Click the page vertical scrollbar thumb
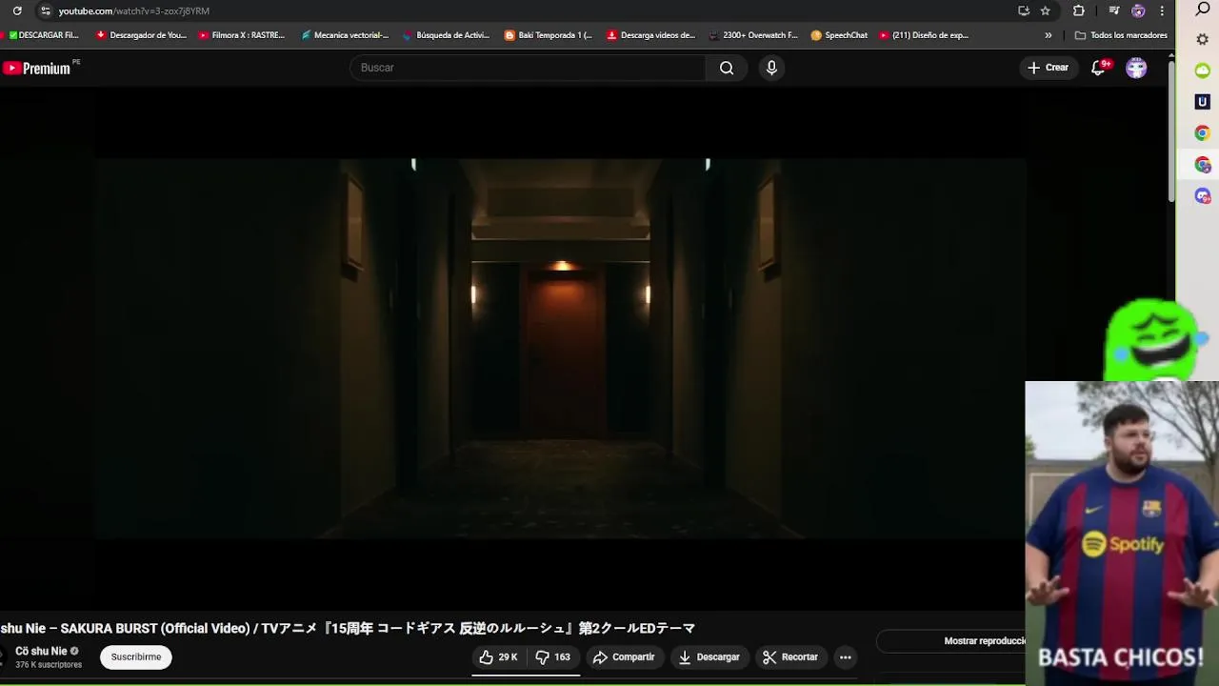The width and height of the screenshot is (1219, 686). click(x=1171, y=133)
